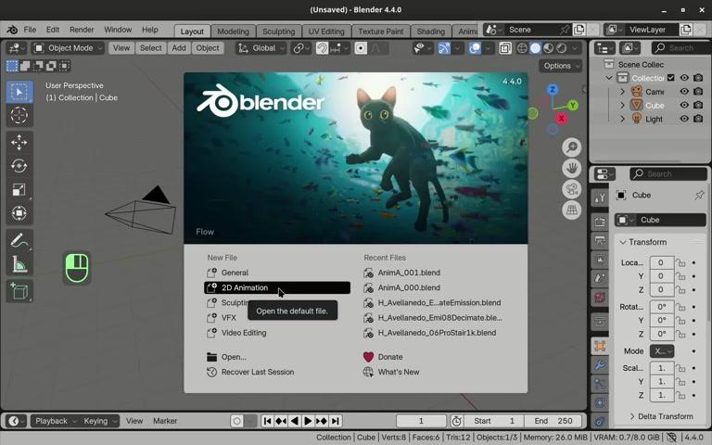This screenshot has width=712, height=445.
Task: Choose the Annotate pencil tool
Action: 19,241
